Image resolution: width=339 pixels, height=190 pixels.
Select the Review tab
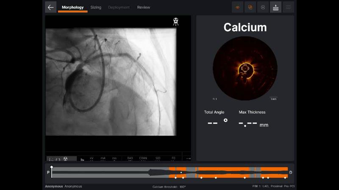click(x=144, y=7)
